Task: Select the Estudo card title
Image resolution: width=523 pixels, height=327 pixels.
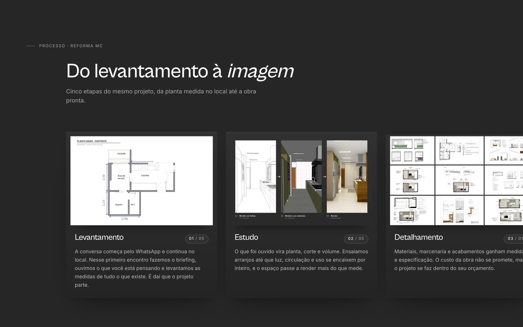Action: [246, 237]
